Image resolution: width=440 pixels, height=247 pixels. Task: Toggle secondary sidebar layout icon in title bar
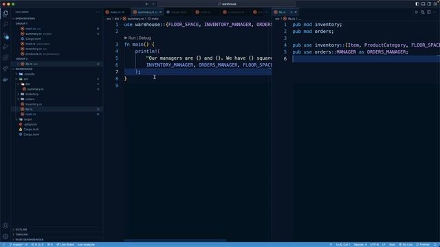click(429, 4)
